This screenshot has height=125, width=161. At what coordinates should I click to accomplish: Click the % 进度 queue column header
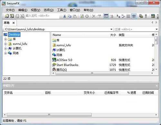coord(129,92)
